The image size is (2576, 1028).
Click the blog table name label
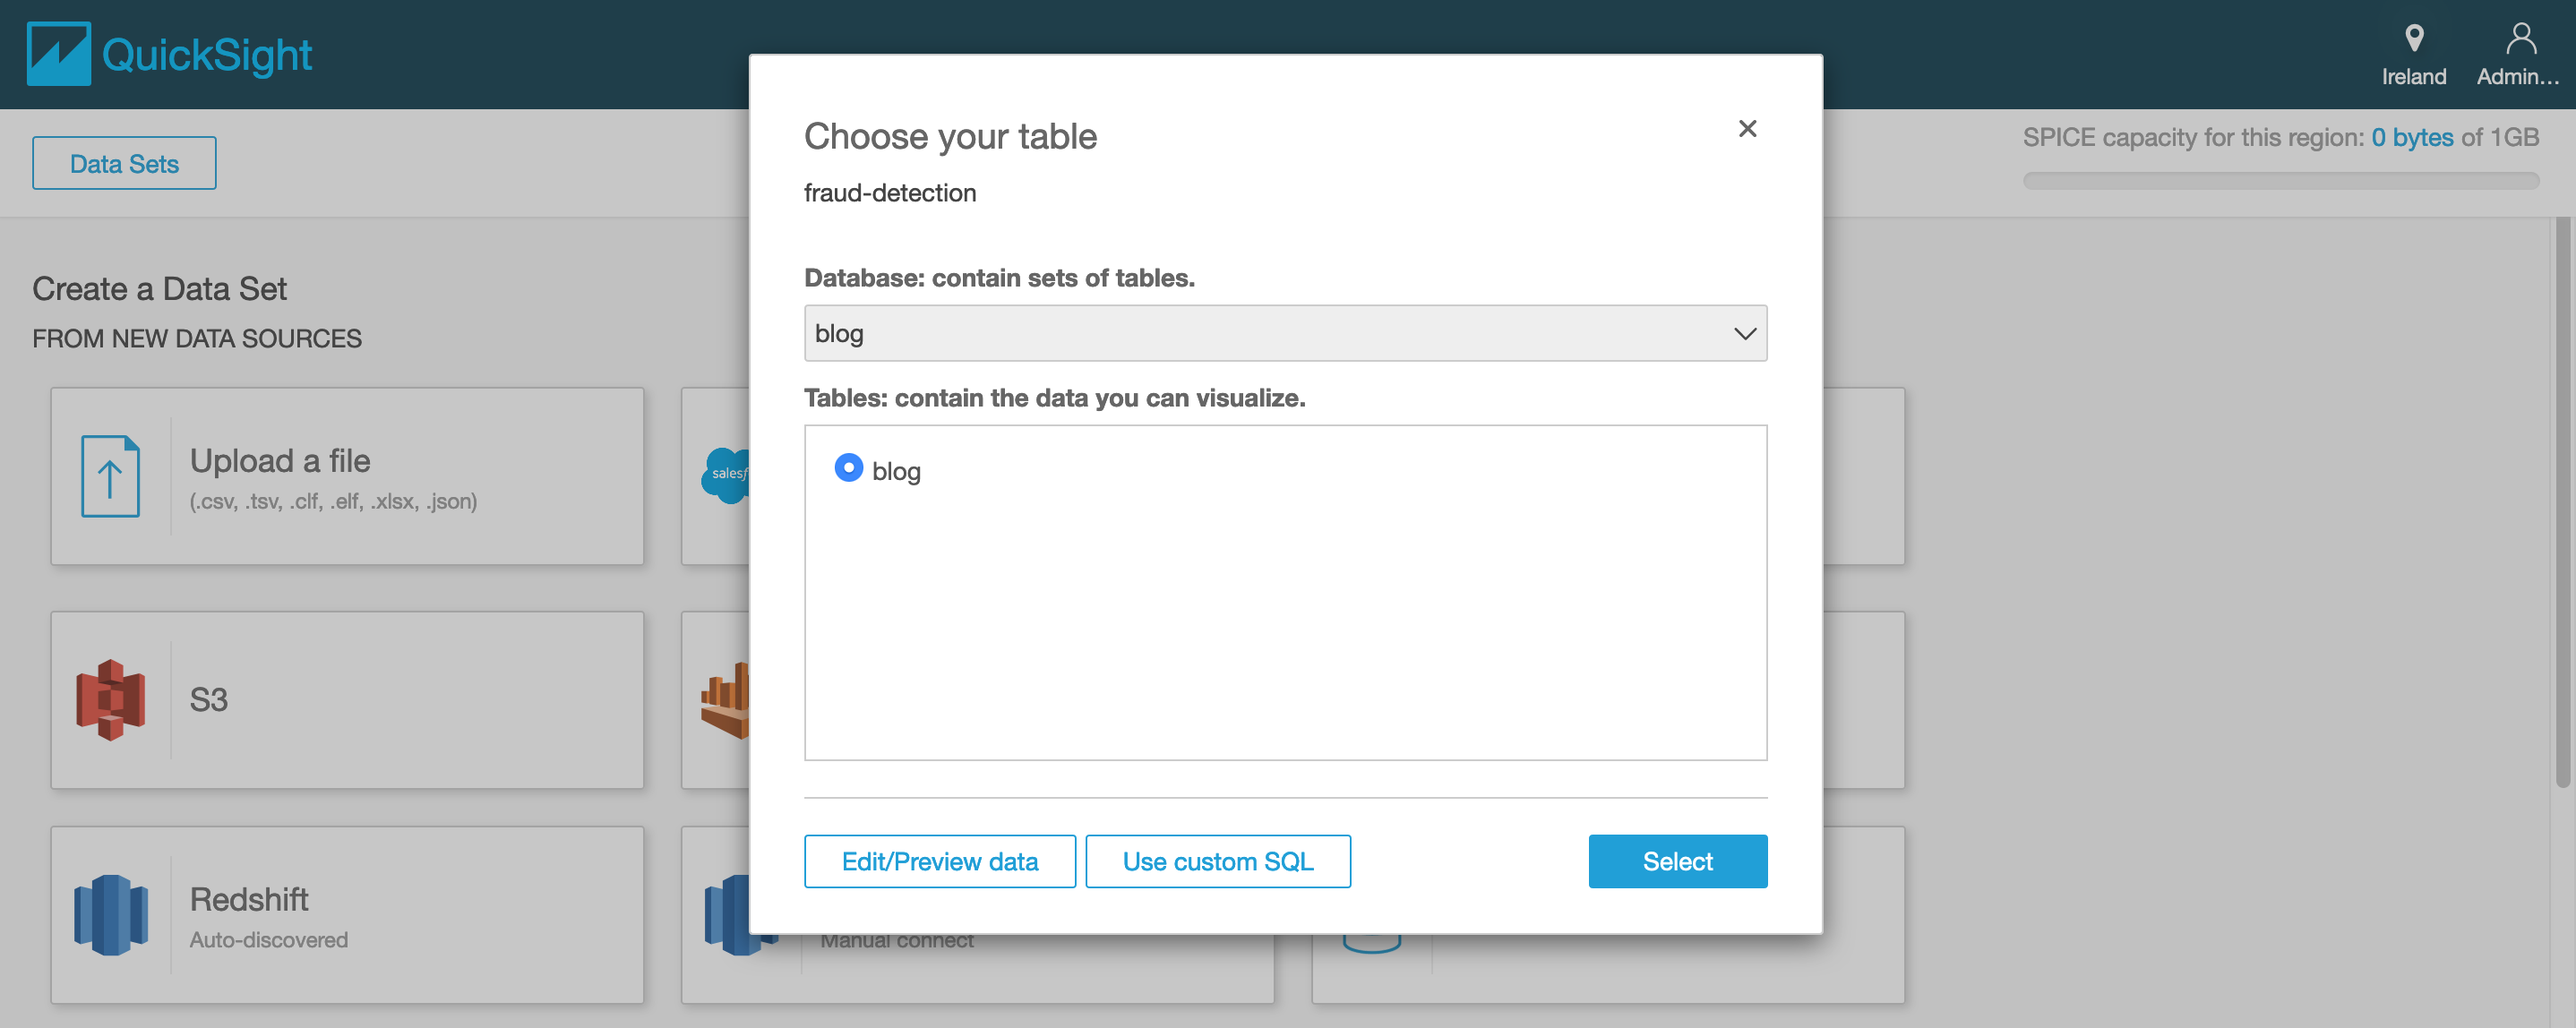(896, 471)
